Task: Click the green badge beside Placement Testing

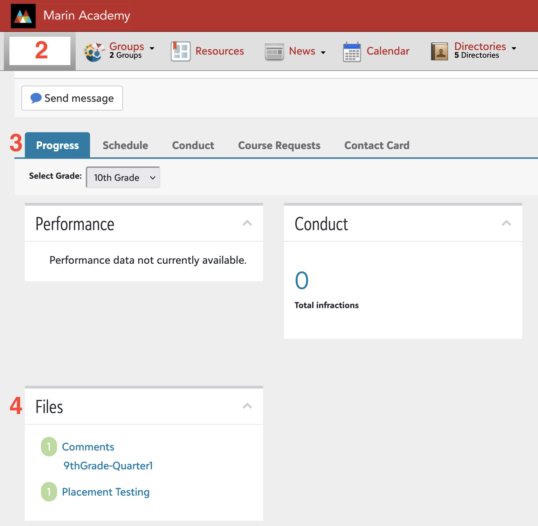Action: click(x=49, y=492)
